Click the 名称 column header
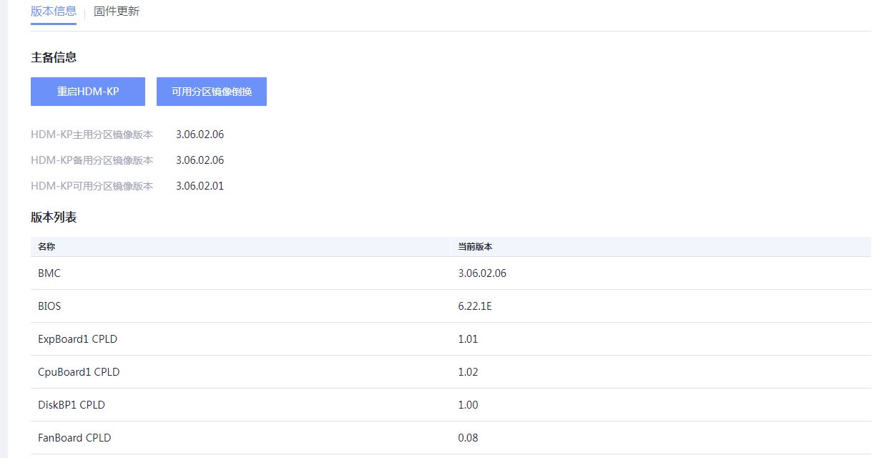This screenshot has width=894, height=458. pos(46,246)
